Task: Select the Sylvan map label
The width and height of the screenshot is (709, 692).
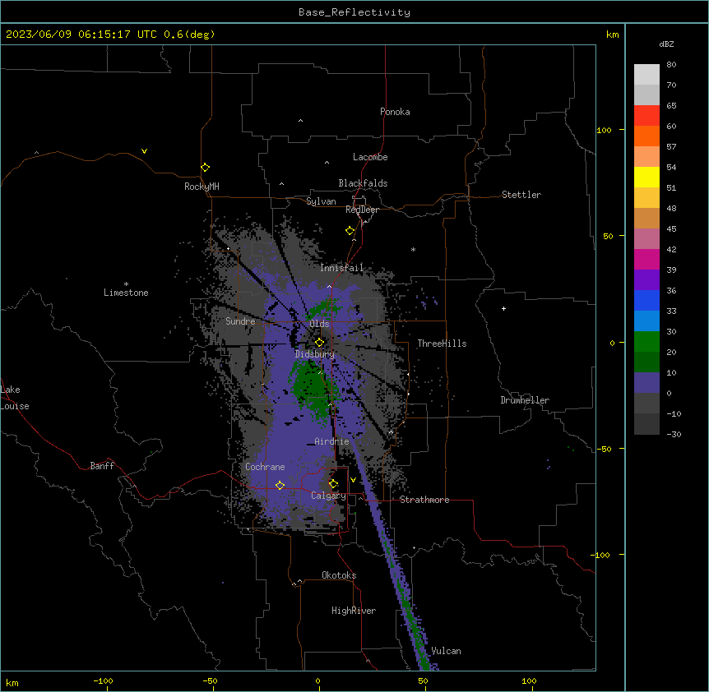Action: (x=321, y=201)
